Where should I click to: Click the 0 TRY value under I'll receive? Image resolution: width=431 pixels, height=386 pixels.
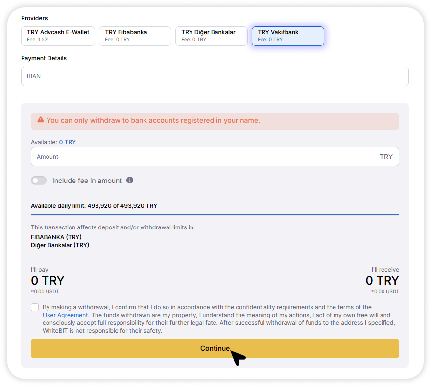click(382, 281)
